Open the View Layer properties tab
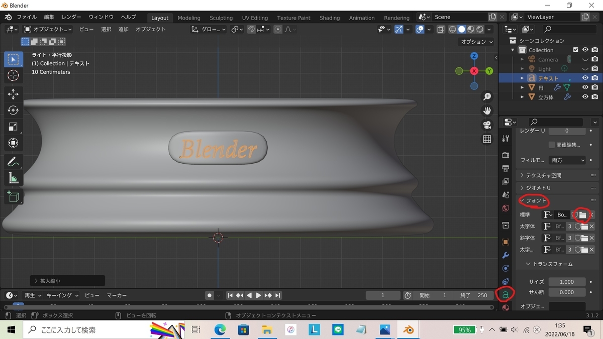 click(x=506, y=181)
